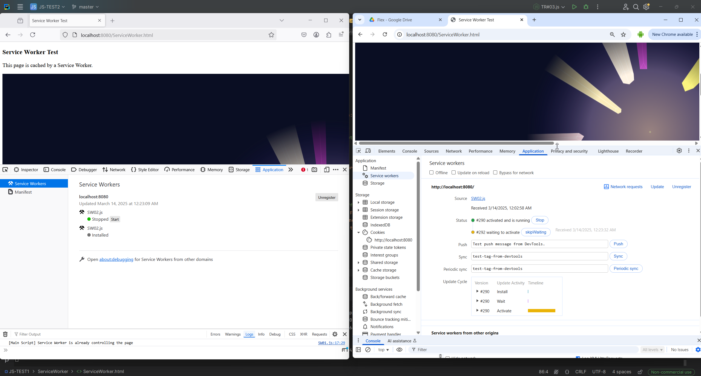Clear the console output with trash icon

5,334
